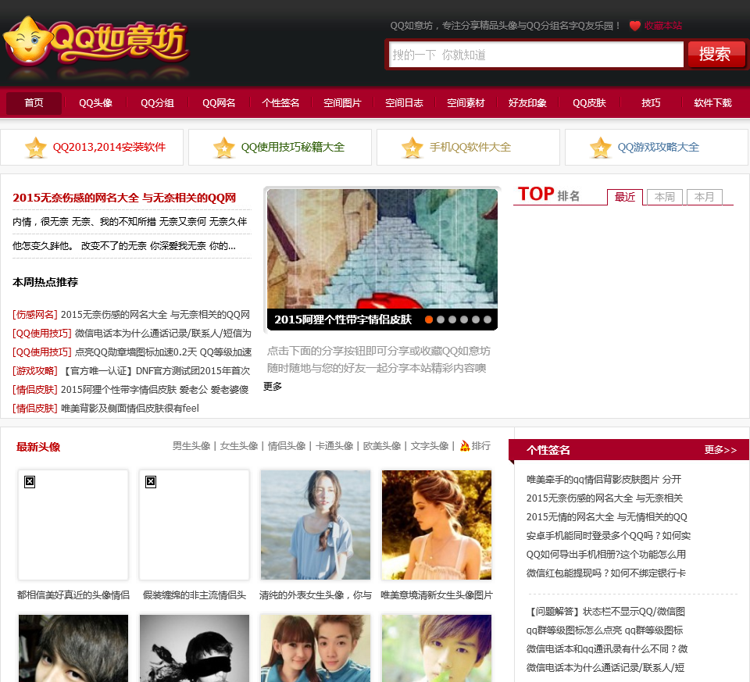
Task: Click the red 搜索 search button
Action: click(716, 54)
